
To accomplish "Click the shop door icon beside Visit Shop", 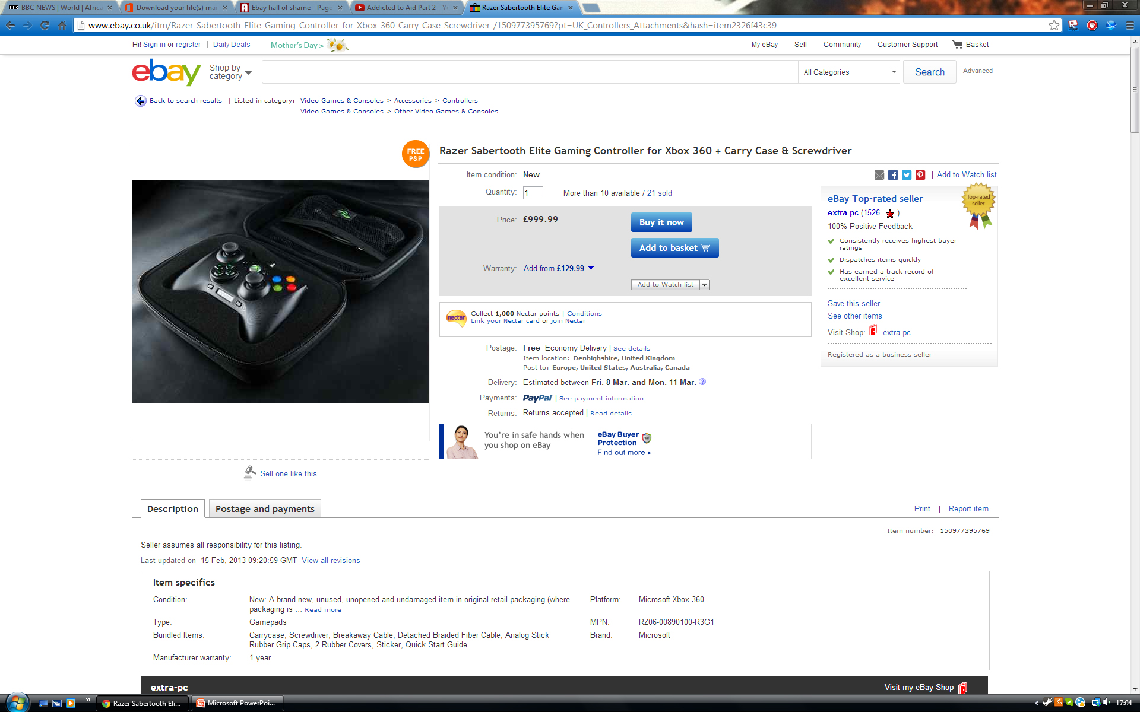I will [x=873, y=330].
